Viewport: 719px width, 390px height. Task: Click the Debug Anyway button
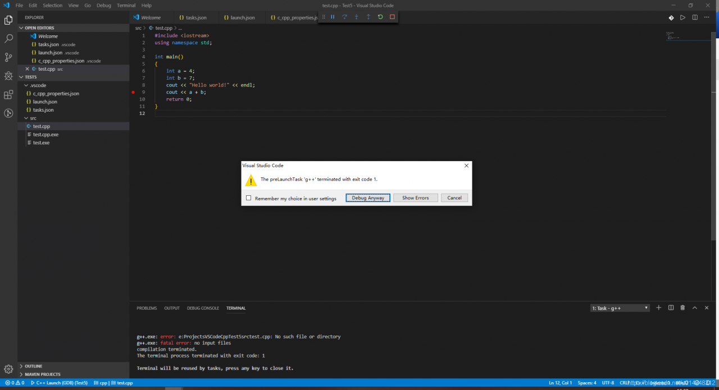(368, 198)
